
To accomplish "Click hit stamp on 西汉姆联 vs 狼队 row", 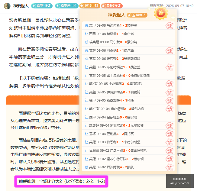I will coord(170,167).
